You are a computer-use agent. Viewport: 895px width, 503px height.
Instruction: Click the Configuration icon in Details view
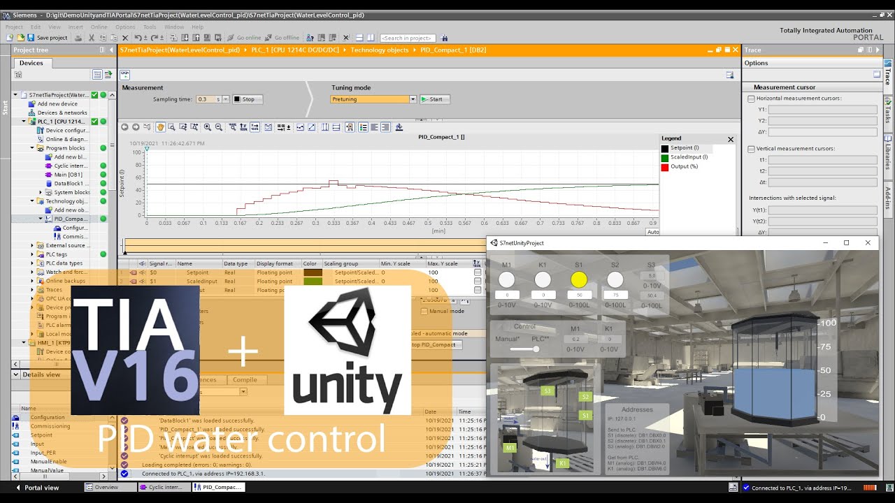click(16, 417)
